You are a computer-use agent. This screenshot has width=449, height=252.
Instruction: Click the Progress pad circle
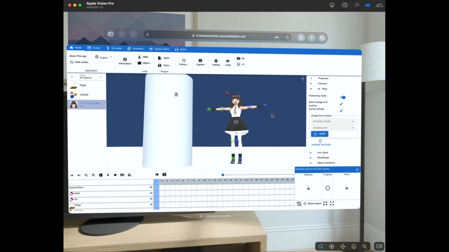(x=327, y=188)
